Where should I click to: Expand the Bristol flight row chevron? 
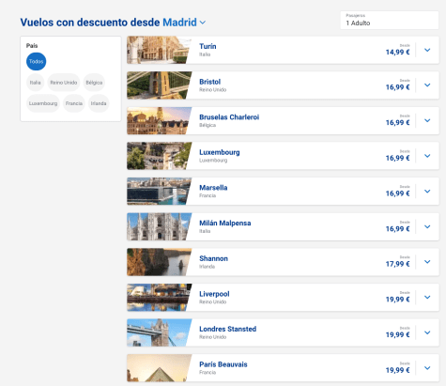[427, 85]
